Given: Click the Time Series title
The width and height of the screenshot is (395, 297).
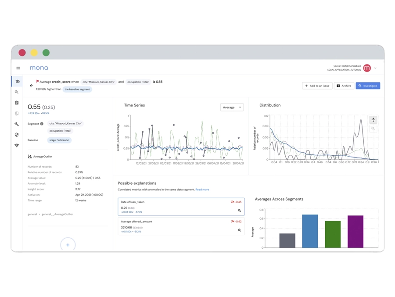Looking at the screenshot, I should [x=134, y=105].
